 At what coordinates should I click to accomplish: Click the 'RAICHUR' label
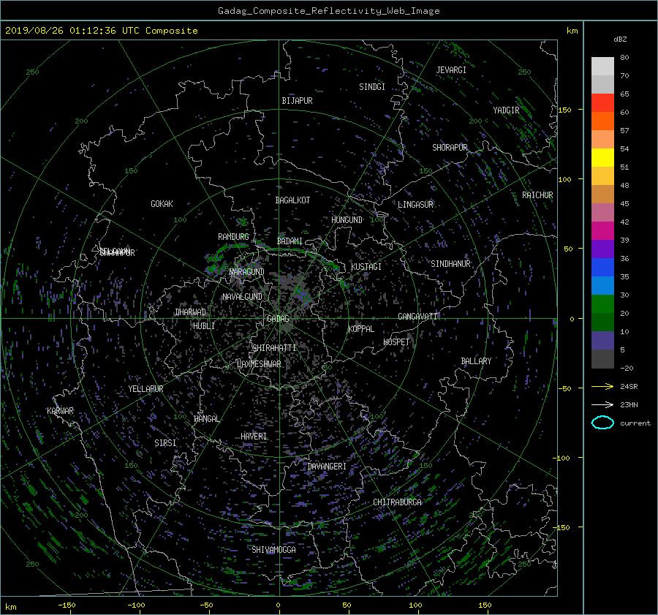pos(537,195)
